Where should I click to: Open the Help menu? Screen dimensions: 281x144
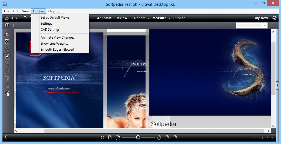coord(52,11)
